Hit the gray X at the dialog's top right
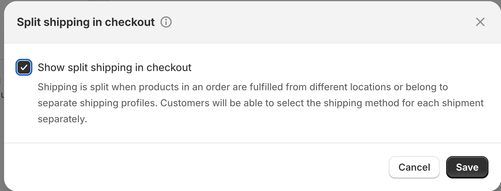Viewport: 501px width, 191px height. pos(480,22)
